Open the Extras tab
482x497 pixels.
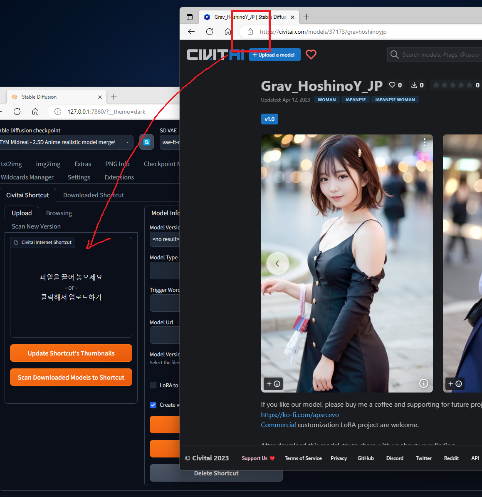point(83,164)
